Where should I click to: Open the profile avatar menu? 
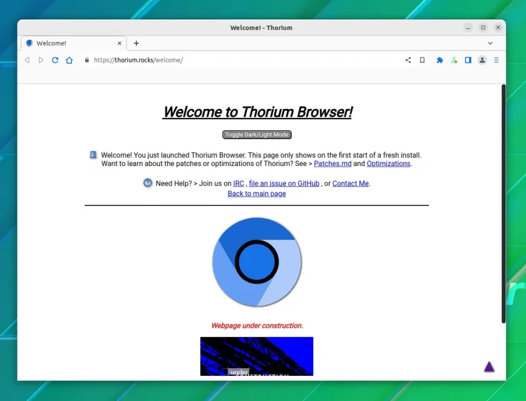click(x=482, y=60)
